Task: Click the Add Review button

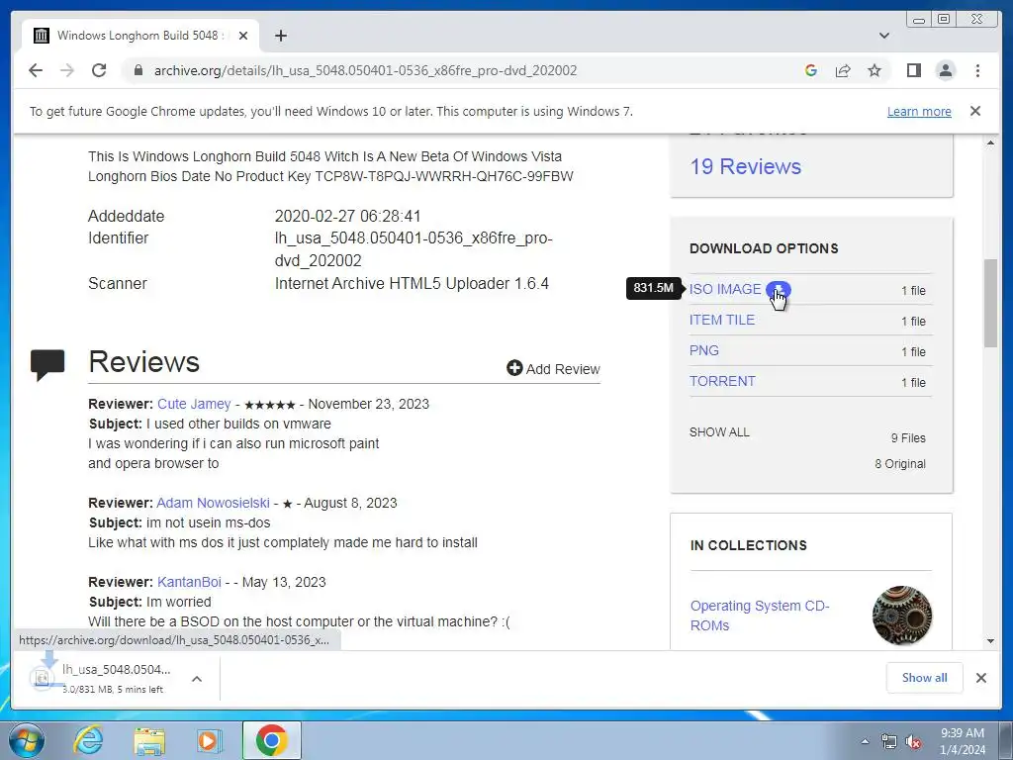Action: (554, 369)
